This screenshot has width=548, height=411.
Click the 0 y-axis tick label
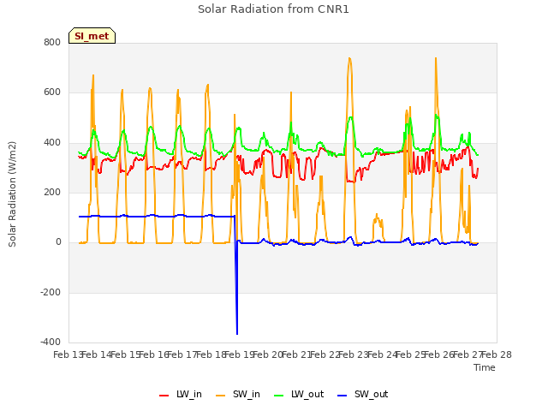pyautogui.click(x=58, y=241)
